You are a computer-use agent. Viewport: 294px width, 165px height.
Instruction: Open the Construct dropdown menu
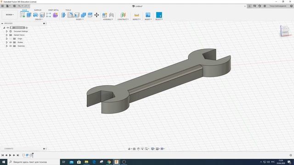point(123,19)
